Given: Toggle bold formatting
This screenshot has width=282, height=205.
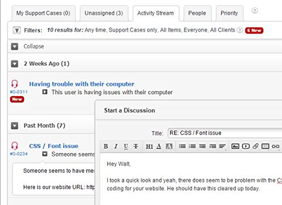Looking at the screenshot, I should [x=106, y=146].
